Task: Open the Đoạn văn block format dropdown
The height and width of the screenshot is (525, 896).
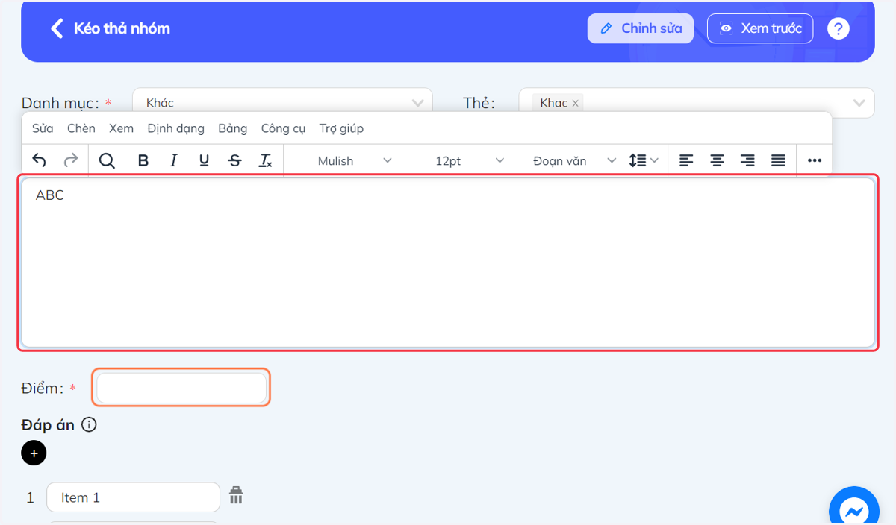Action: [573, 160]
